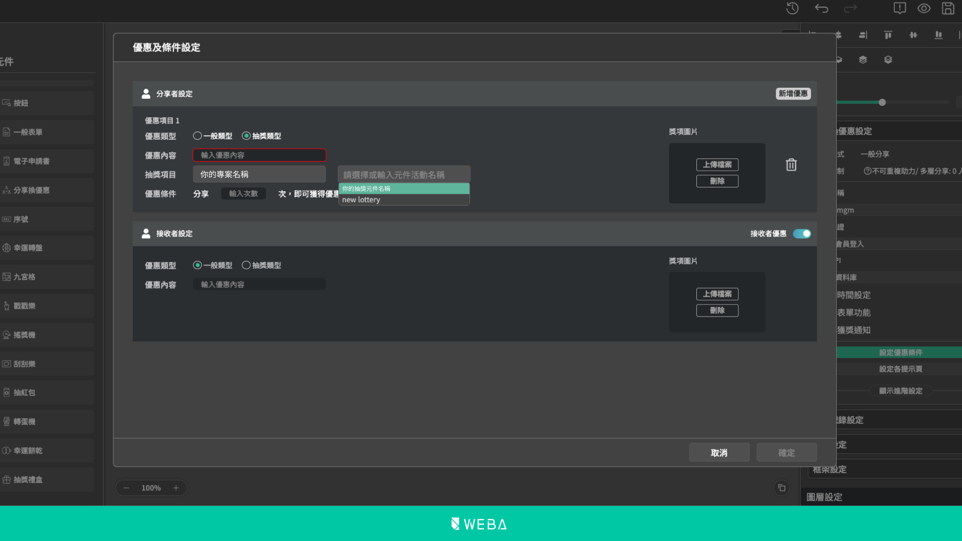Select 抽獎類型 radio under 接收者設定
This screenshot has height=541, width=962.
[246, 265]
